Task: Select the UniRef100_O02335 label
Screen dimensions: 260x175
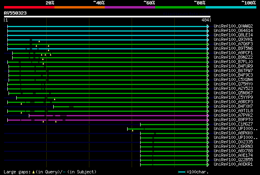Action: 233,142
